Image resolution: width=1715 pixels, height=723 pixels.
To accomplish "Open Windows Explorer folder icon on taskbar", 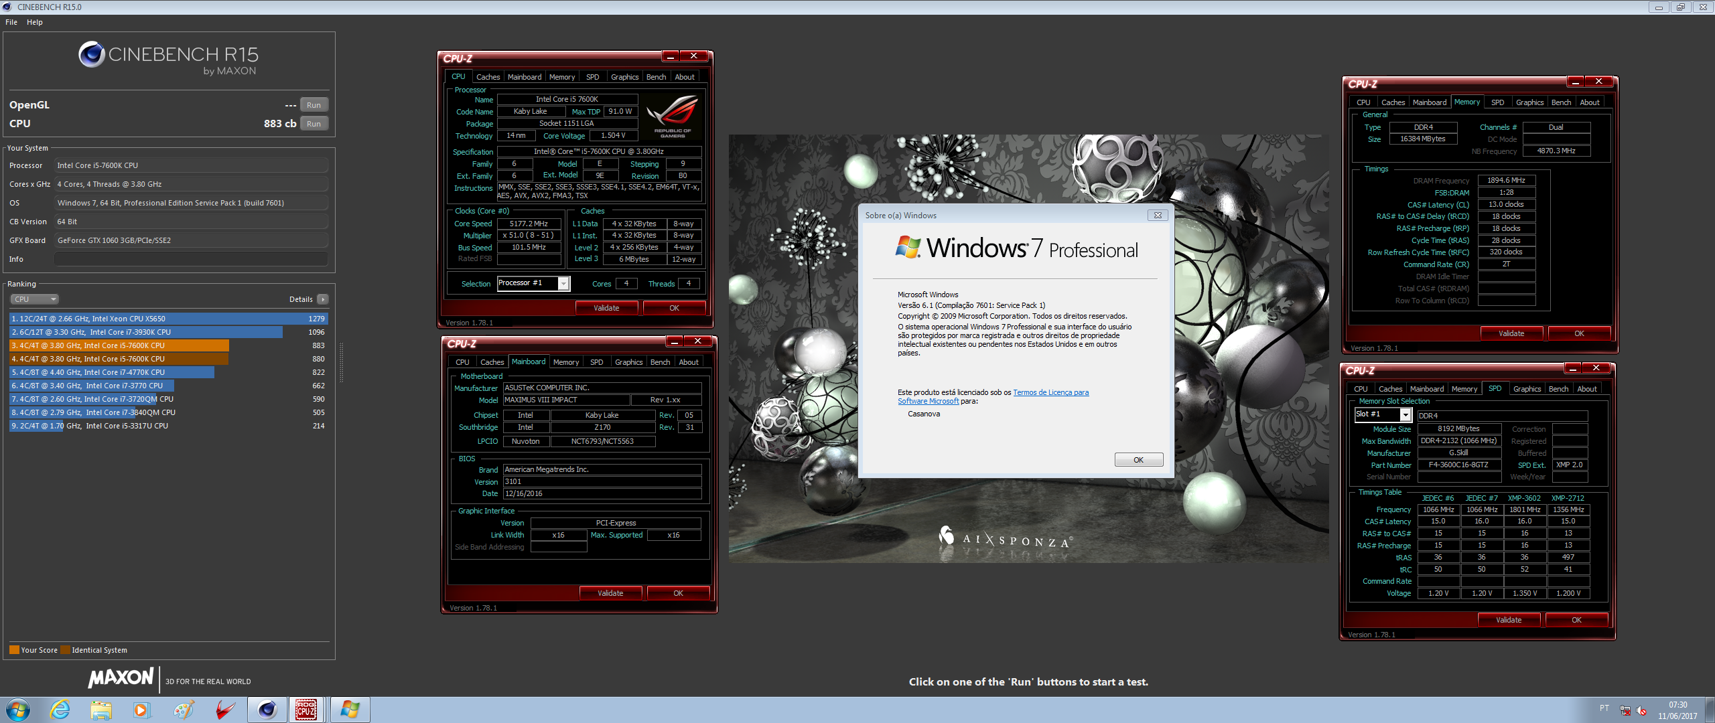I will click(x=101, y=710).
